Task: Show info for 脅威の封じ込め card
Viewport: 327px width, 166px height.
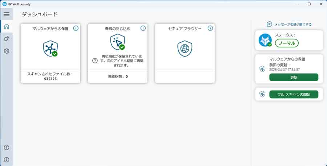Action: pos(143,28)
